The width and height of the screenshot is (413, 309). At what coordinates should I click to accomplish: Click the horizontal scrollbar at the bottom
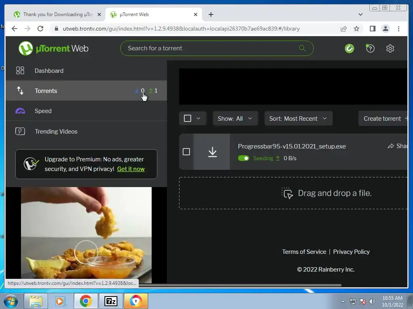[x=240, y=285]
